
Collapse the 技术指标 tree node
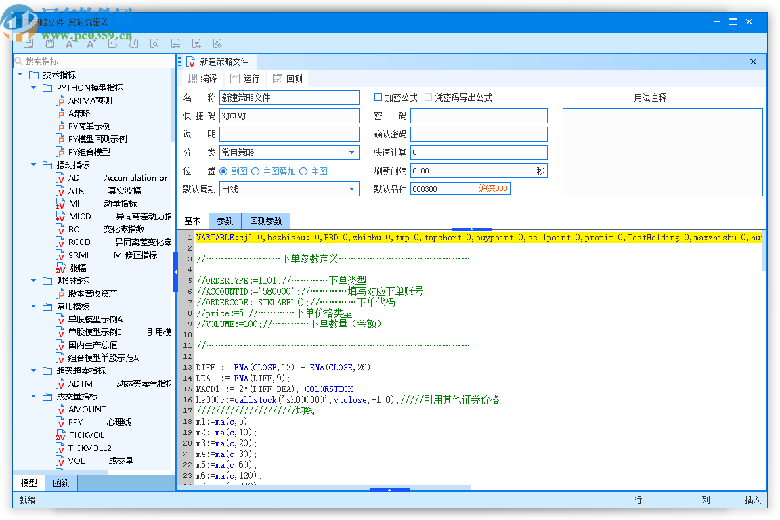click(x=20, y=74)
